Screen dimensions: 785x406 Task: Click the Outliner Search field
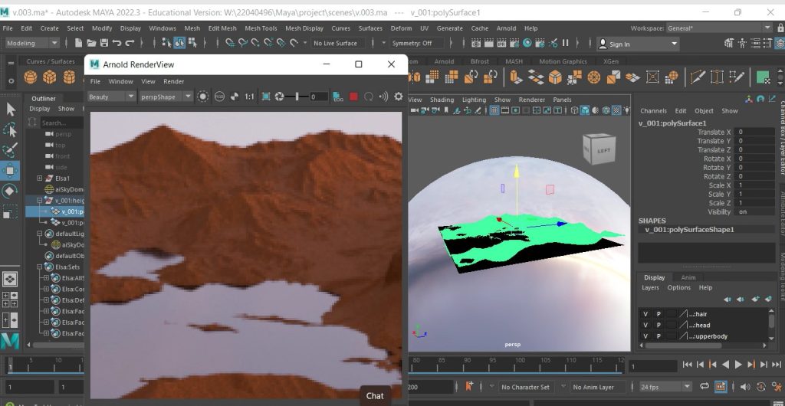coord(61,123)
